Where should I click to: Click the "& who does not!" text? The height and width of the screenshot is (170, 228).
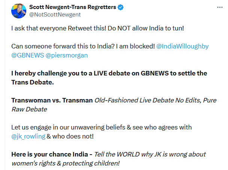point(70,135)
